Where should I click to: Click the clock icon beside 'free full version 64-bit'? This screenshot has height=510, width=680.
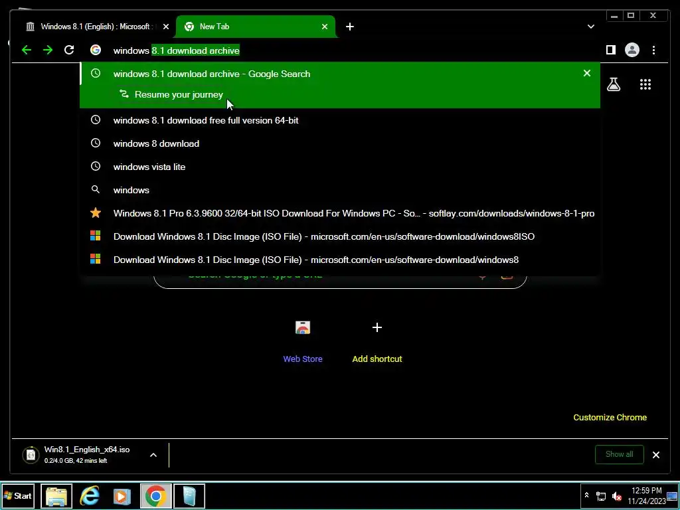[96, 120]
